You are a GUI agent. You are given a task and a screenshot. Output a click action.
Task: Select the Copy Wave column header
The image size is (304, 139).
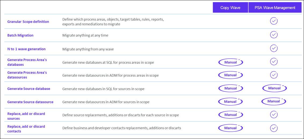[230, 7]
